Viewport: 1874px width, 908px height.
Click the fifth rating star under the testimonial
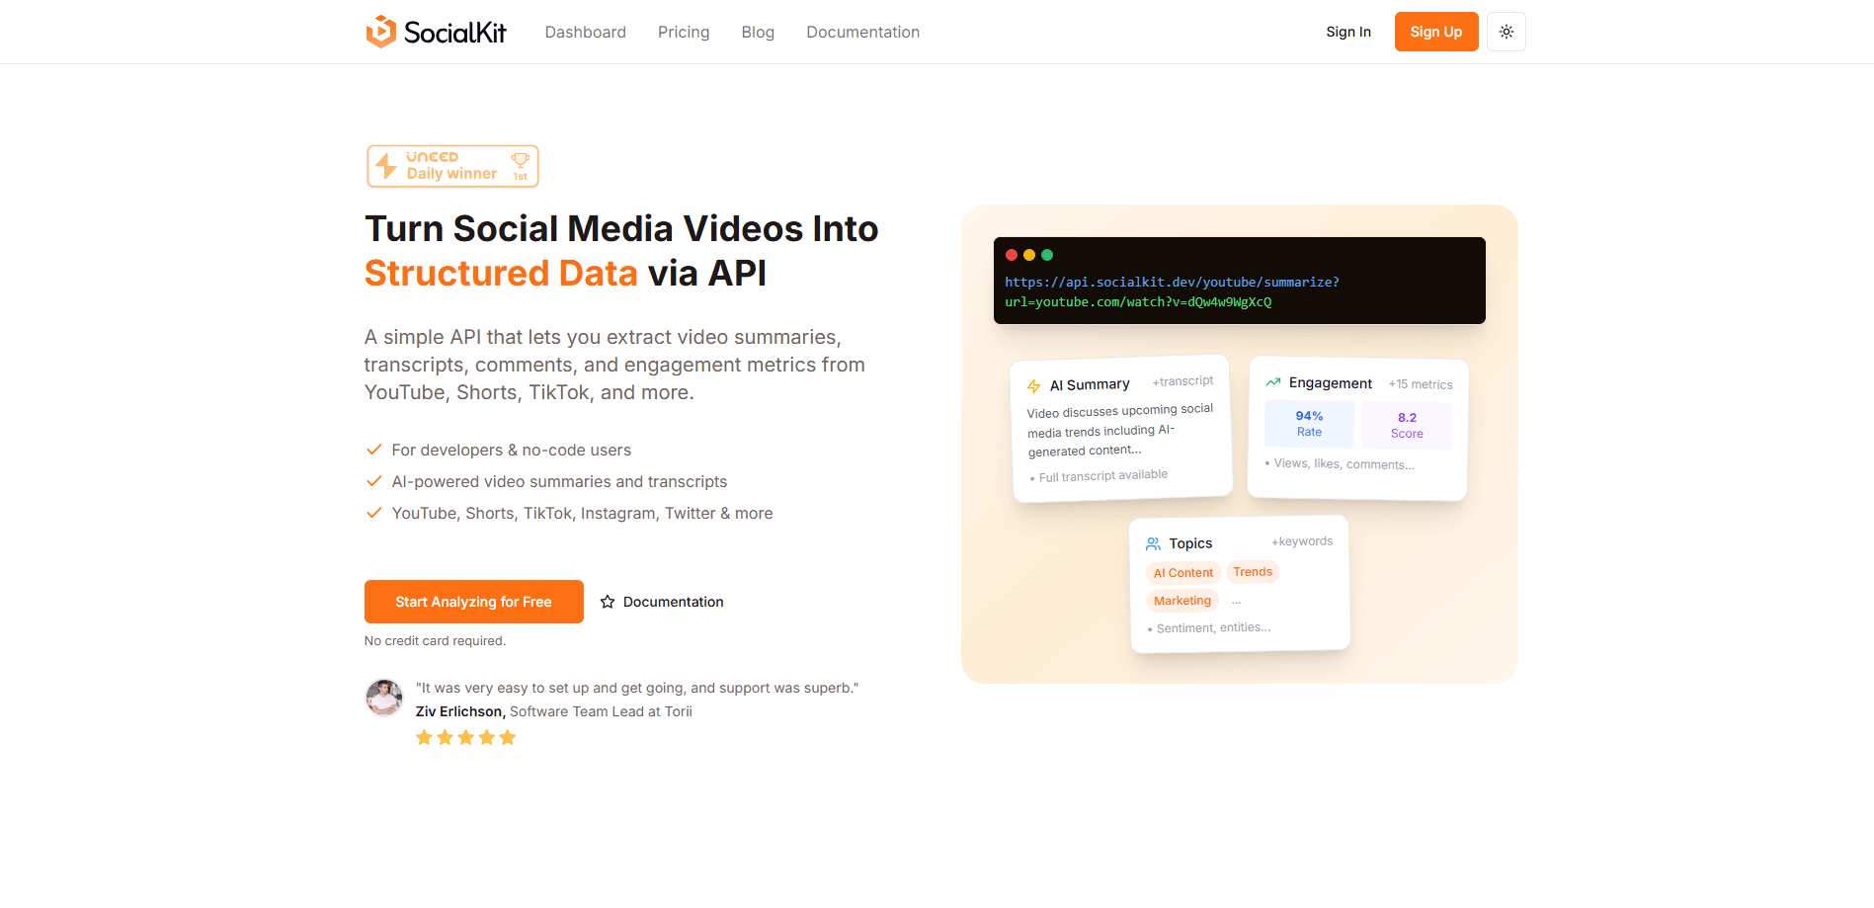[x=507, y=737]
